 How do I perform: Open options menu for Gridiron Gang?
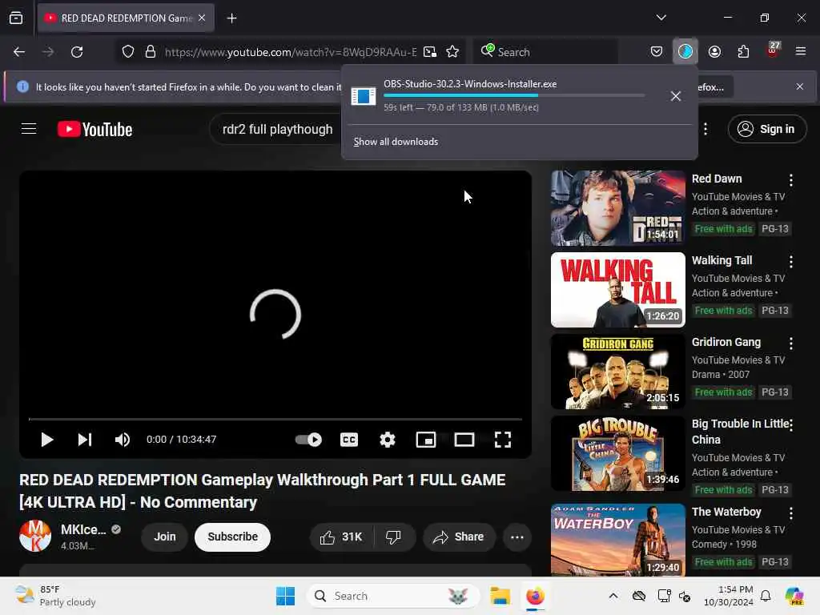(x=790, y=343)
